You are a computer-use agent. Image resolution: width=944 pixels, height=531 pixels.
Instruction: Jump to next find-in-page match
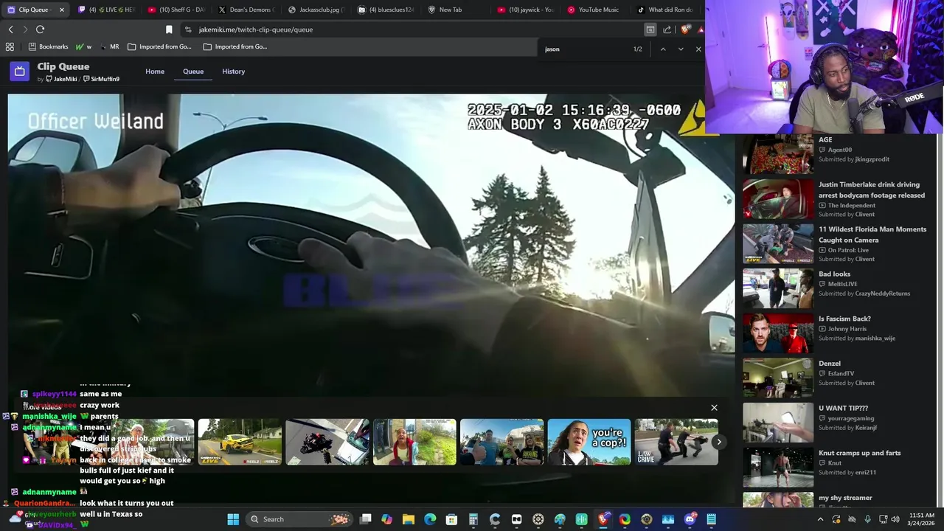pyautogui.click(x=681, y=49)
